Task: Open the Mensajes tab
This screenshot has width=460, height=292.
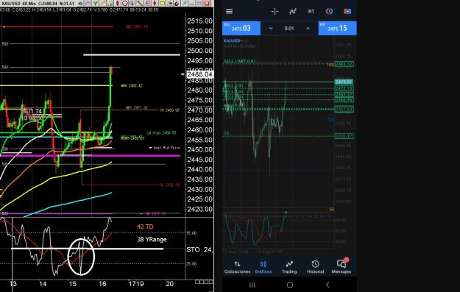Action: click(x=342, y=267)
